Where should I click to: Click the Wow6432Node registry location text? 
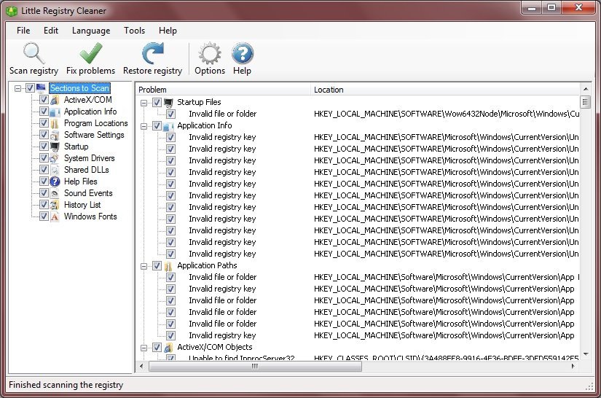click(x=447, y=114)
